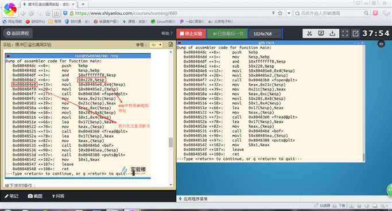Click '0x080484bd <bof>' in gdb terminal
392x211 pixels.
tap(266, 131)
